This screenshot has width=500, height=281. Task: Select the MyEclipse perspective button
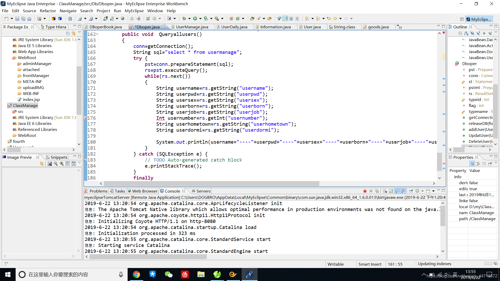pyautogui.click(x=479, y=19)
